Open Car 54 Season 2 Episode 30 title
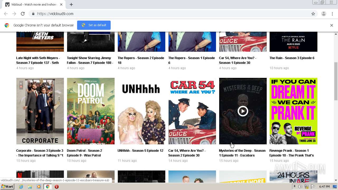The image size is (338, 190). [187, 153]
